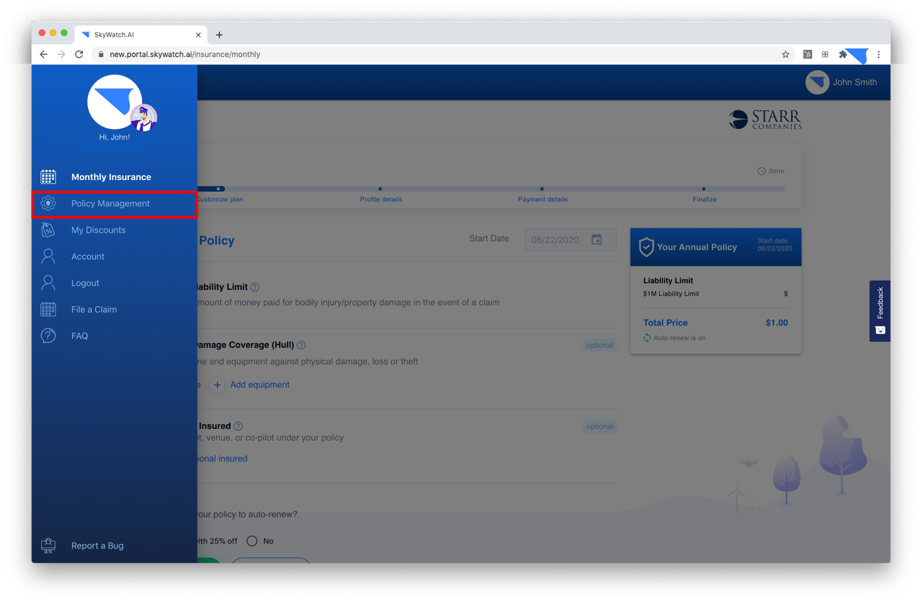This screenshot has width=921, height=604.
Task: Click the plus icon beside Add equipment
Action: point(217,385)
